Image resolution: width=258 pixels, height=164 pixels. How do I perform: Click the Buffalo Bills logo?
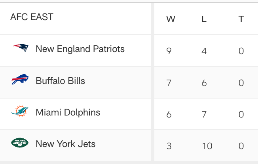click(20, 80)
